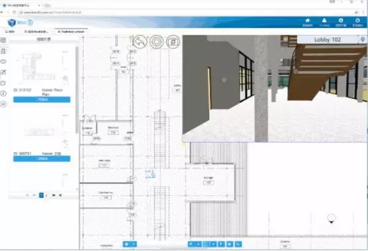Click the settings icon in the bottom toolbar
The image size is (368, 251).
[x=127, y=244]
